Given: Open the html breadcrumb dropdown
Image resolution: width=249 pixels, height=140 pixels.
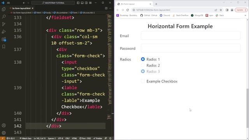Looking at the screenshot, I should [37, 13].
